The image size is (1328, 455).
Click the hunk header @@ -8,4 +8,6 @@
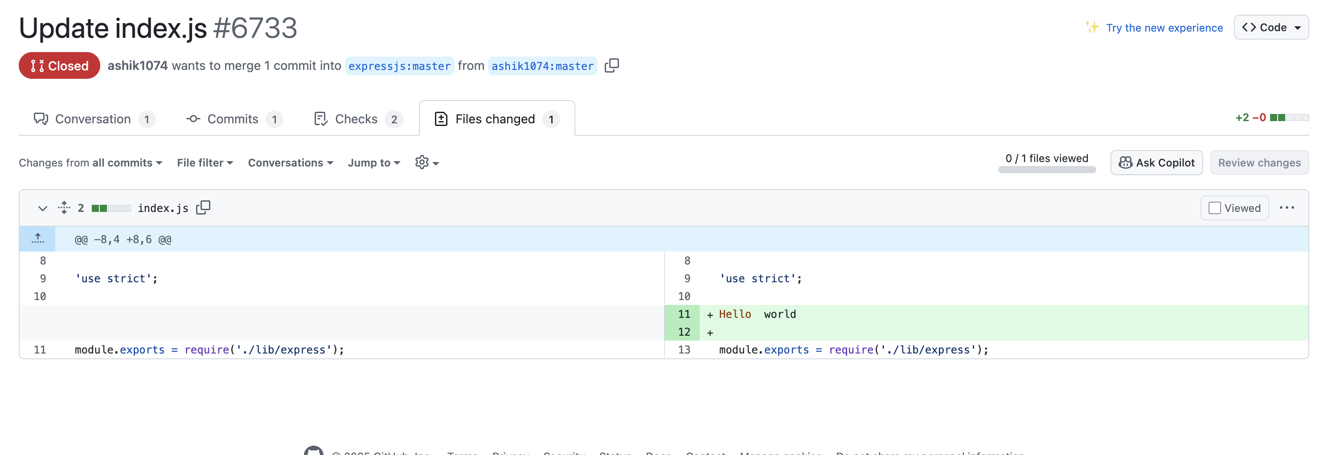pos(123,240)
